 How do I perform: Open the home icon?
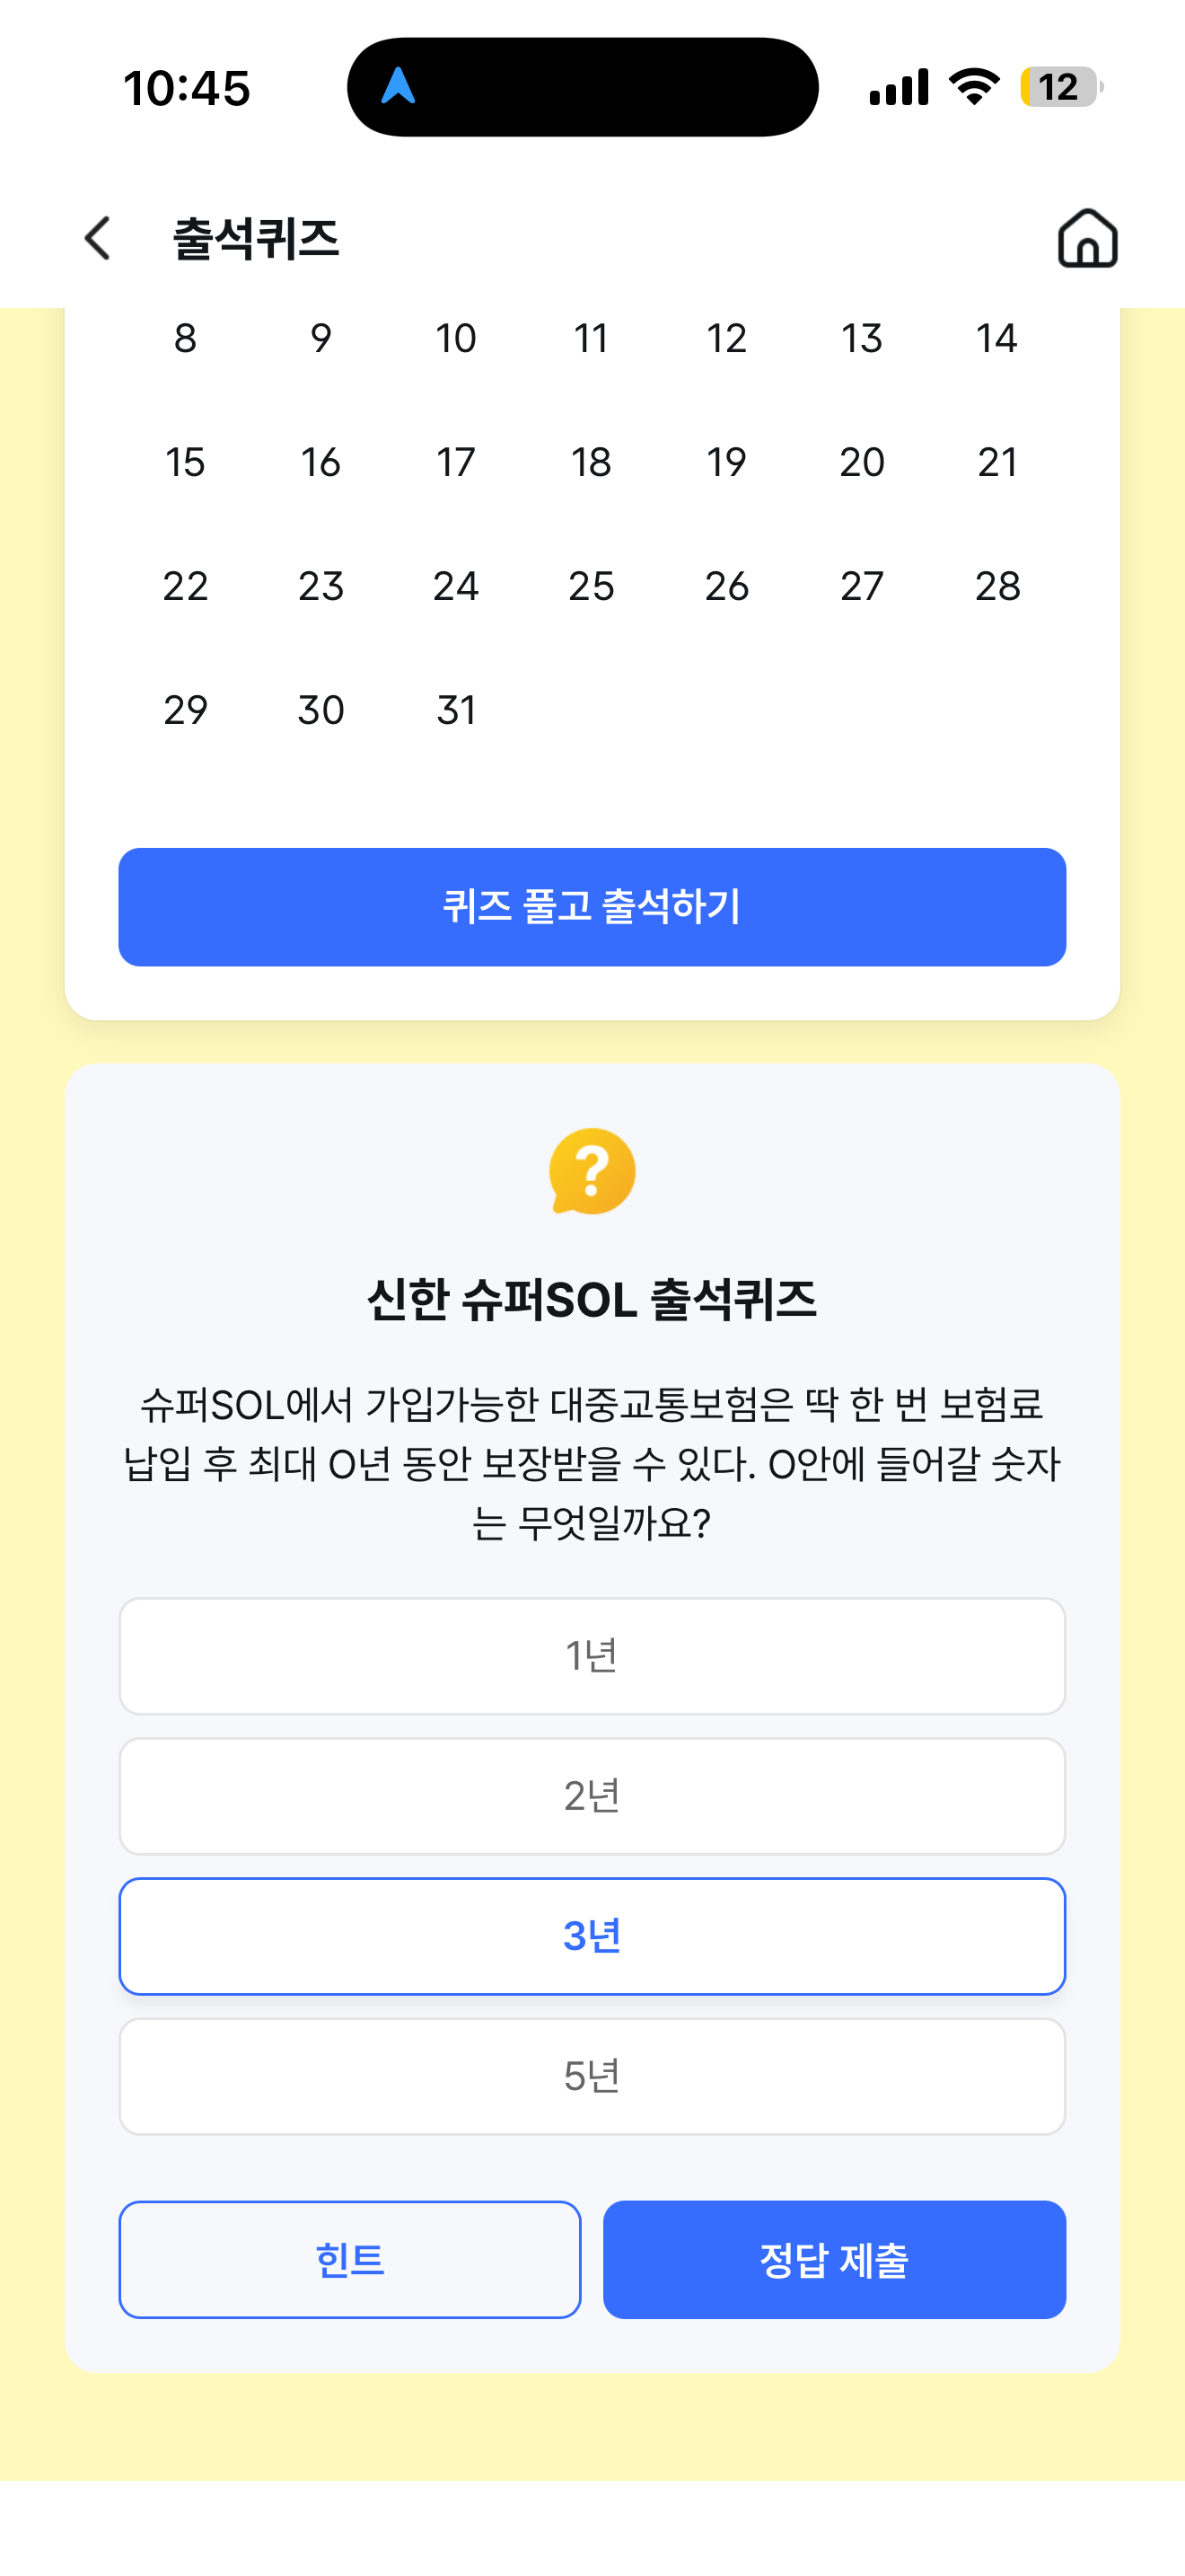pyautogui.click(x=1087, y=238)
